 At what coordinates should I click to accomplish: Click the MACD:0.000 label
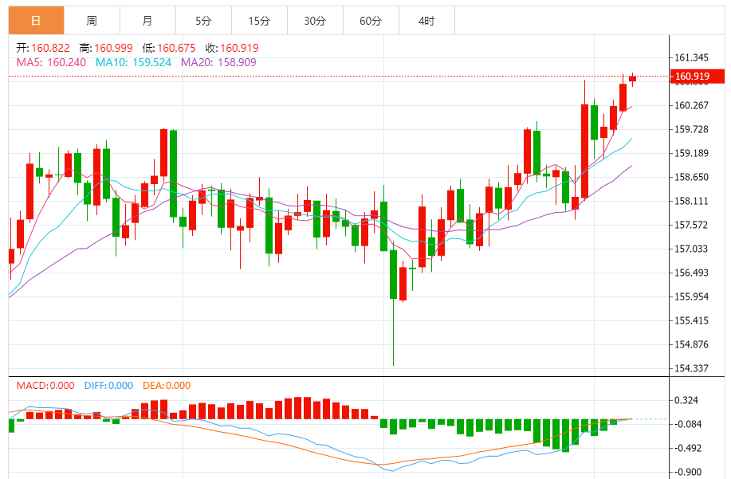[45, 385]
